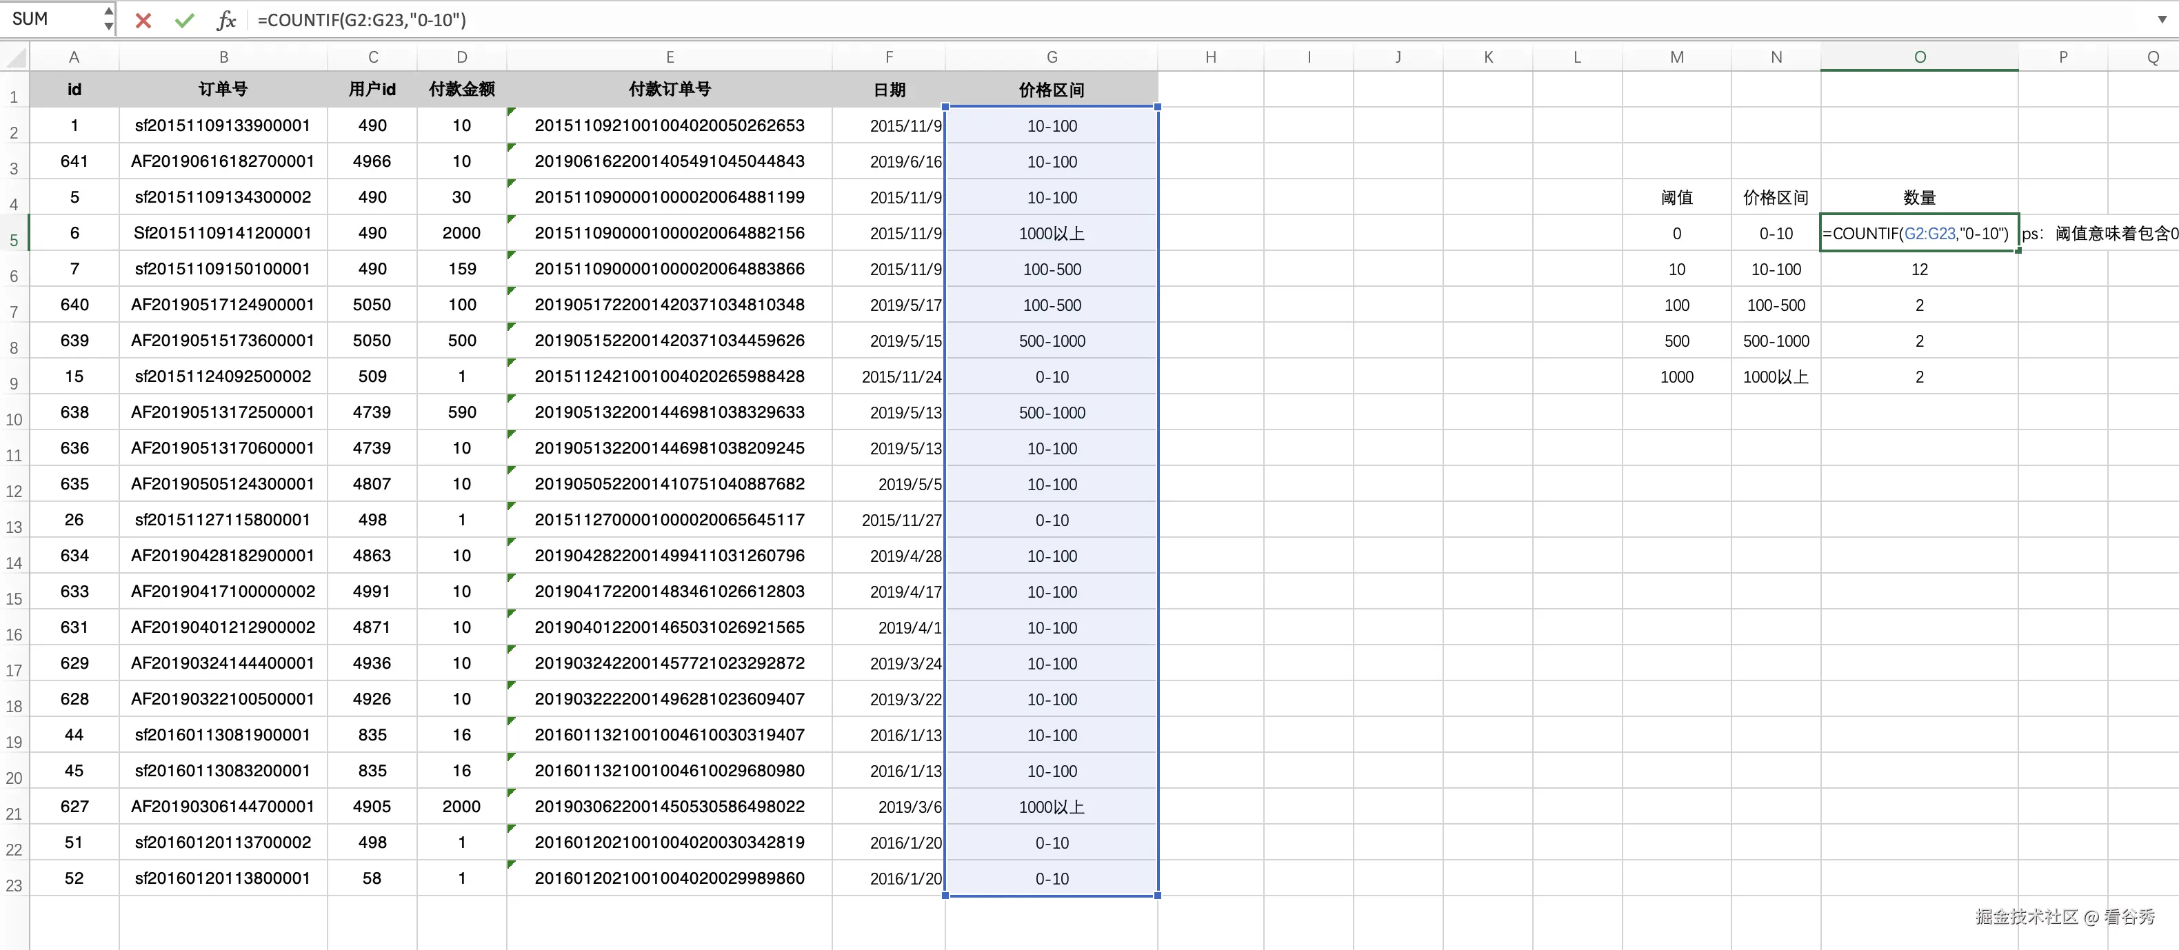Click the up arrow of the Name Box stepper
Image resolution: width=2179 pixels, height=950 pixels.
tap(108, 12)
